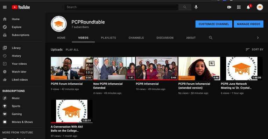Viewport: 268px width, 139px height.
Task: Click the Gaming icon
Action: coord(5,114)
